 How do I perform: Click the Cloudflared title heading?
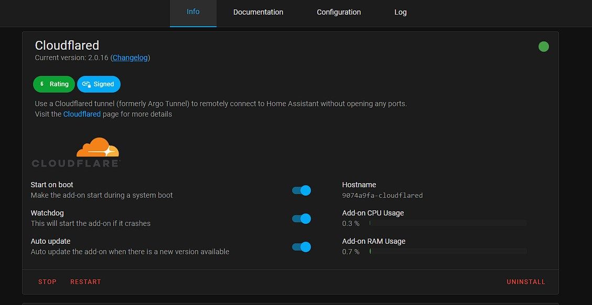click(67, 46)
